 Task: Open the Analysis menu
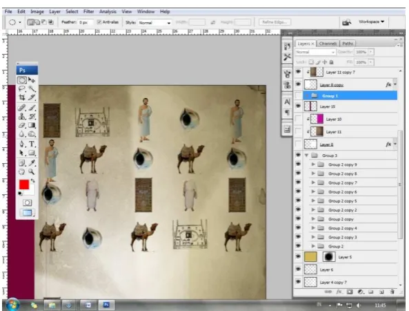pyautogui.click(x=108, y=12)
